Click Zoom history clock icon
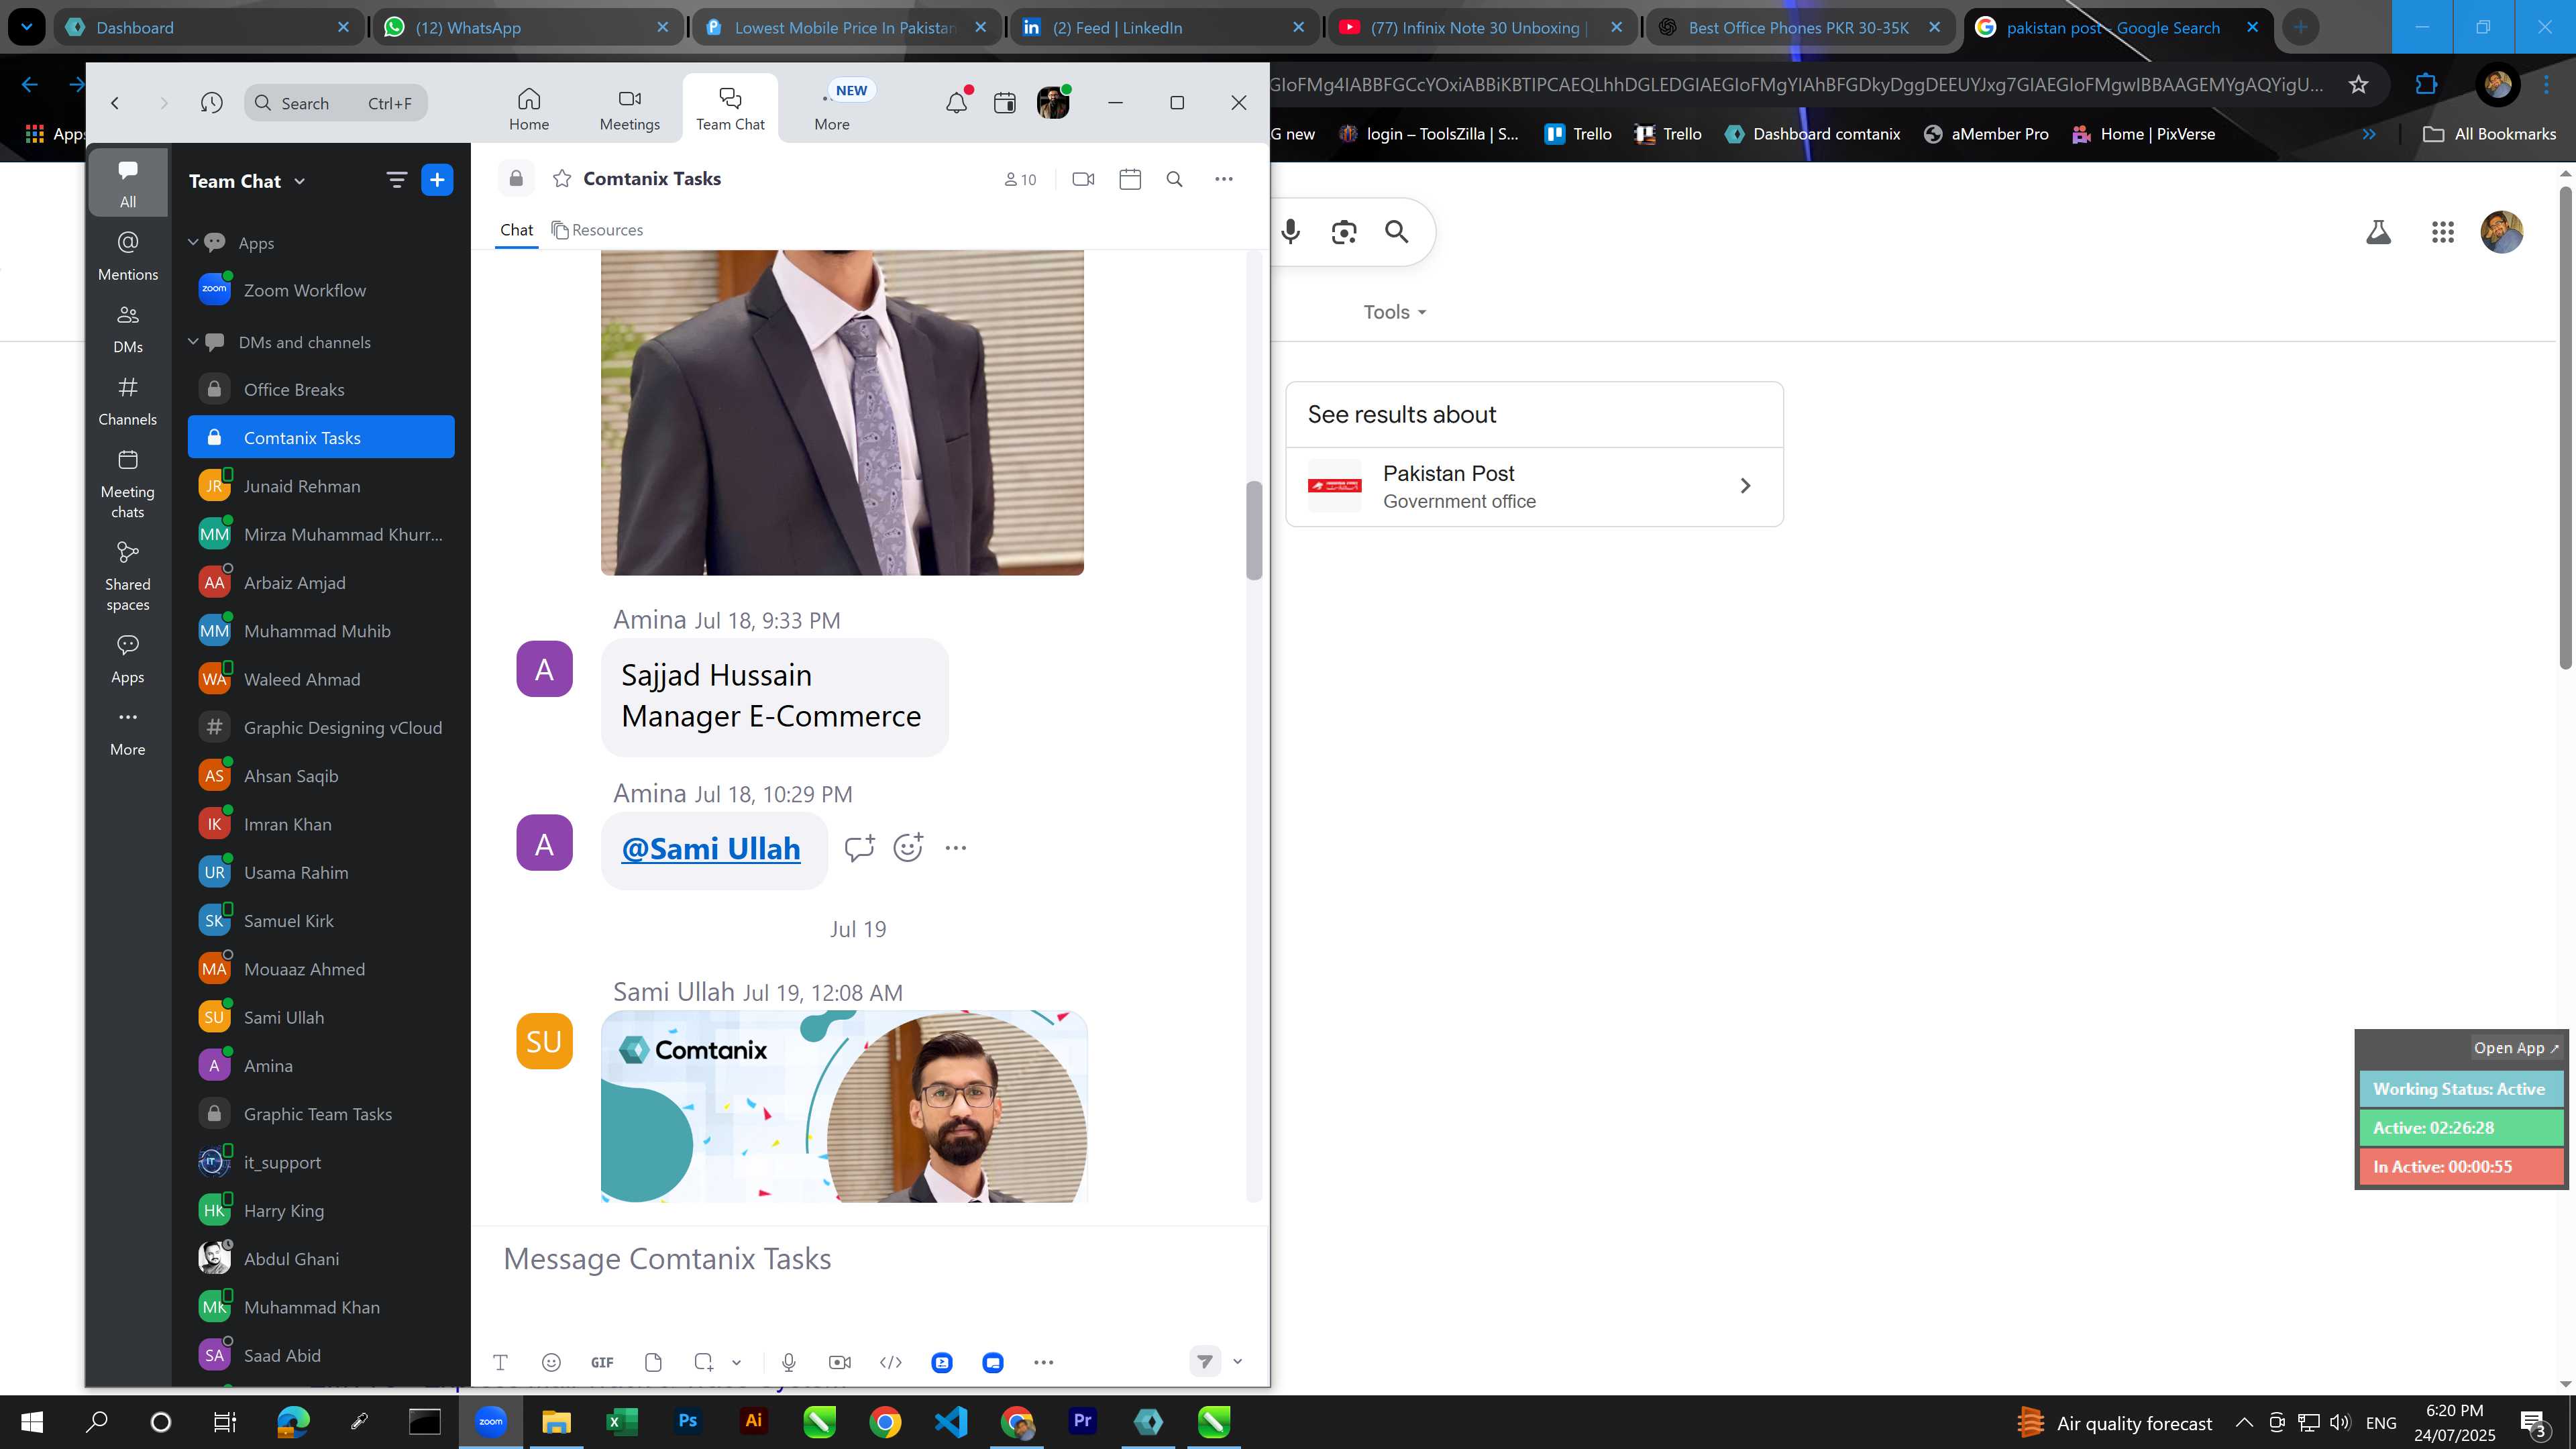 [x=211, y=102]
